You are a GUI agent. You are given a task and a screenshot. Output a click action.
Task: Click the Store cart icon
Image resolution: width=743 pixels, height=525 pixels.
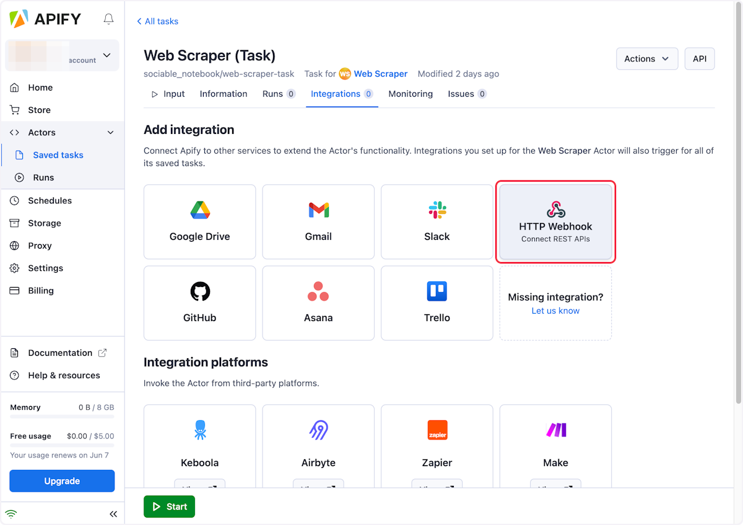point(15,110)
